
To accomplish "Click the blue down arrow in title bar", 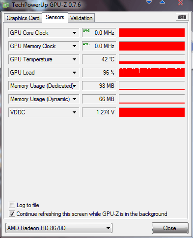I will tap(149, 2).
